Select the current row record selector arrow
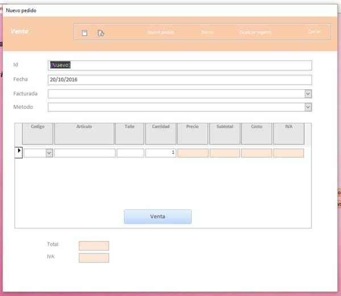 pyautogui.click(x=18, y=152)
